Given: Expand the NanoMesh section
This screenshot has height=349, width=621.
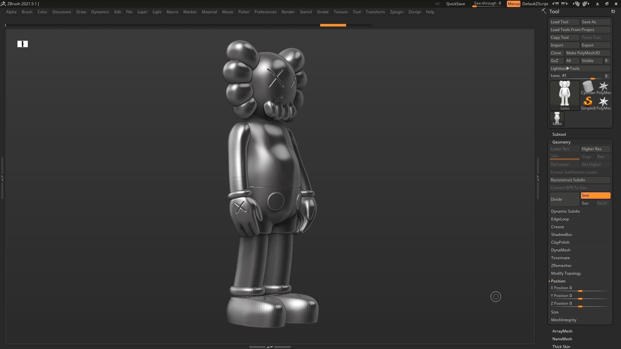Looking at the screenshot, I should tap(562, 339).
